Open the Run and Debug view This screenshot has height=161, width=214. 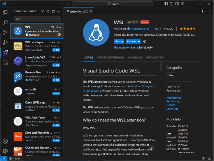pos(5,42)
